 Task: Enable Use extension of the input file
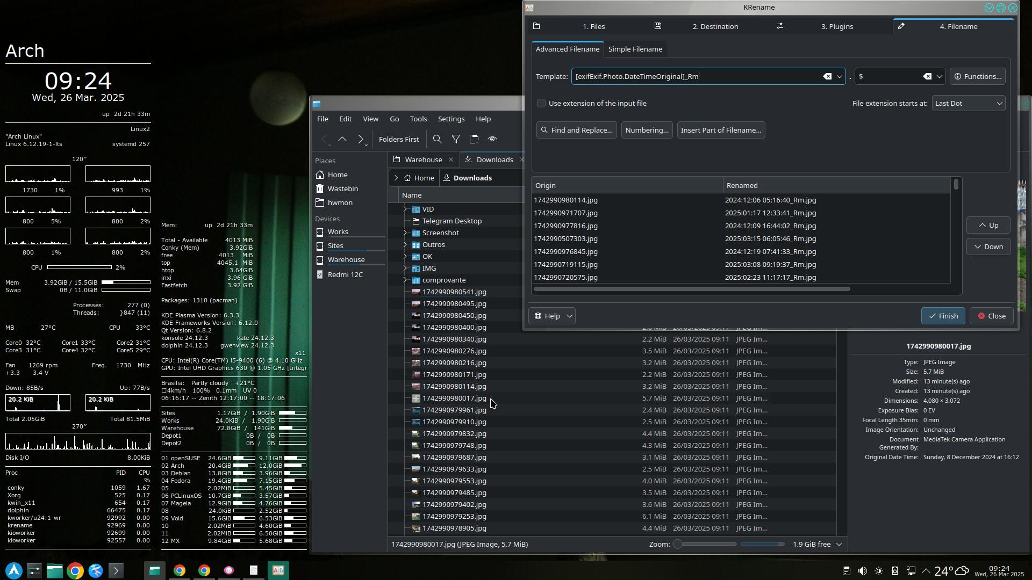pyautogui.click(x=541, y=103)
